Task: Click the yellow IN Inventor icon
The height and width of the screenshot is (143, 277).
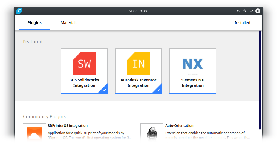Action: pos(138,64)
